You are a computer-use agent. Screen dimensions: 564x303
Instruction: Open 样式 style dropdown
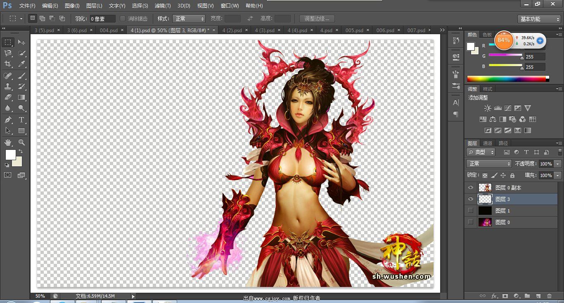(x=188, y=19)
